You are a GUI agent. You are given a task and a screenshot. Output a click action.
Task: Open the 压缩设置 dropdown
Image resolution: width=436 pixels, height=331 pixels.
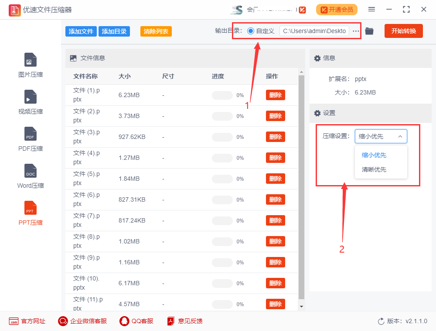(381, 136)
